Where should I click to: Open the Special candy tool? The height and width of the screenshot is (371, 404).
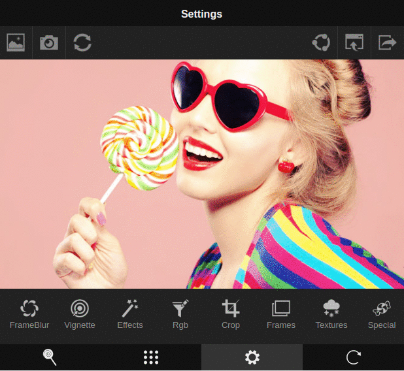coord(382,314)
